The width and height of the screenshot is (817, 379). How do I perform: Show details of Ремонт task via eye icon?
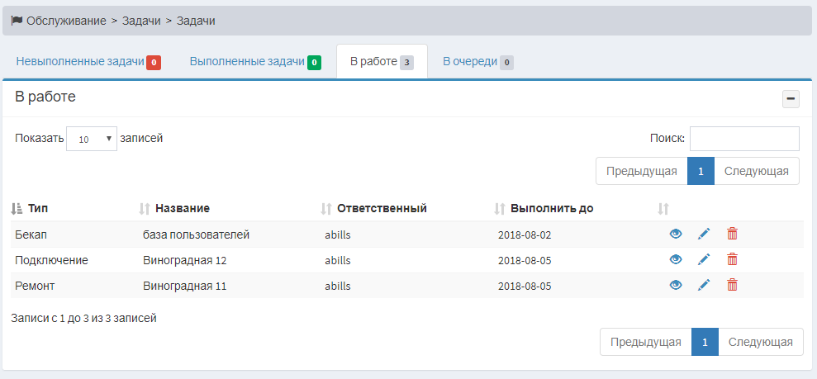coord(675,285)
